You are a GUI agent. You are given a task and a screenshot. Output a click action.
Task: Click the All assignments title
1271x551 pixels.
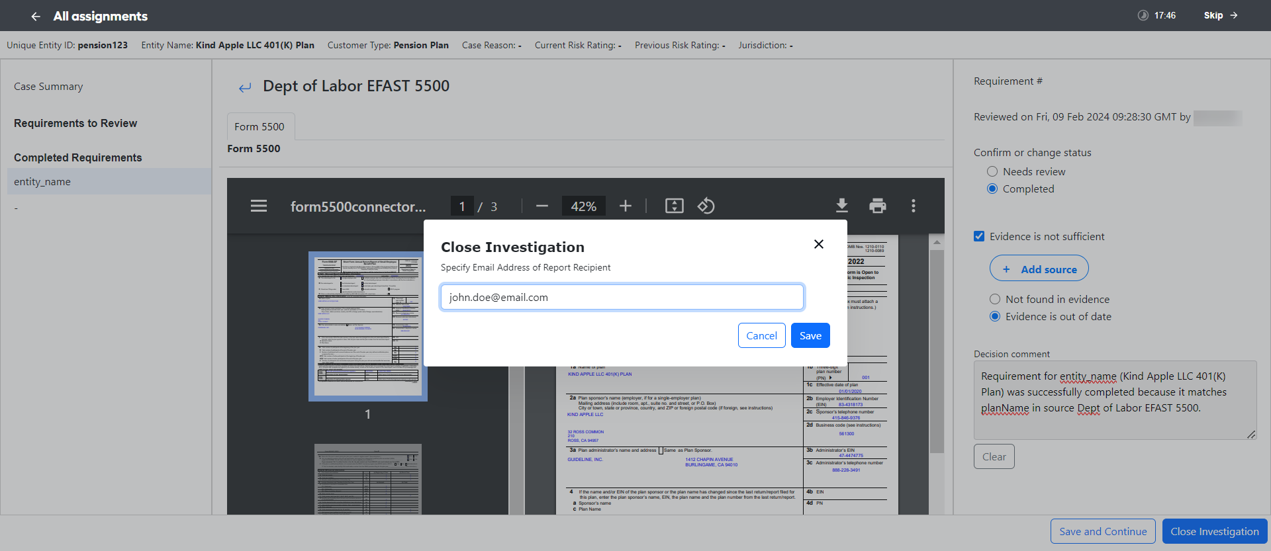coord(101,16)
